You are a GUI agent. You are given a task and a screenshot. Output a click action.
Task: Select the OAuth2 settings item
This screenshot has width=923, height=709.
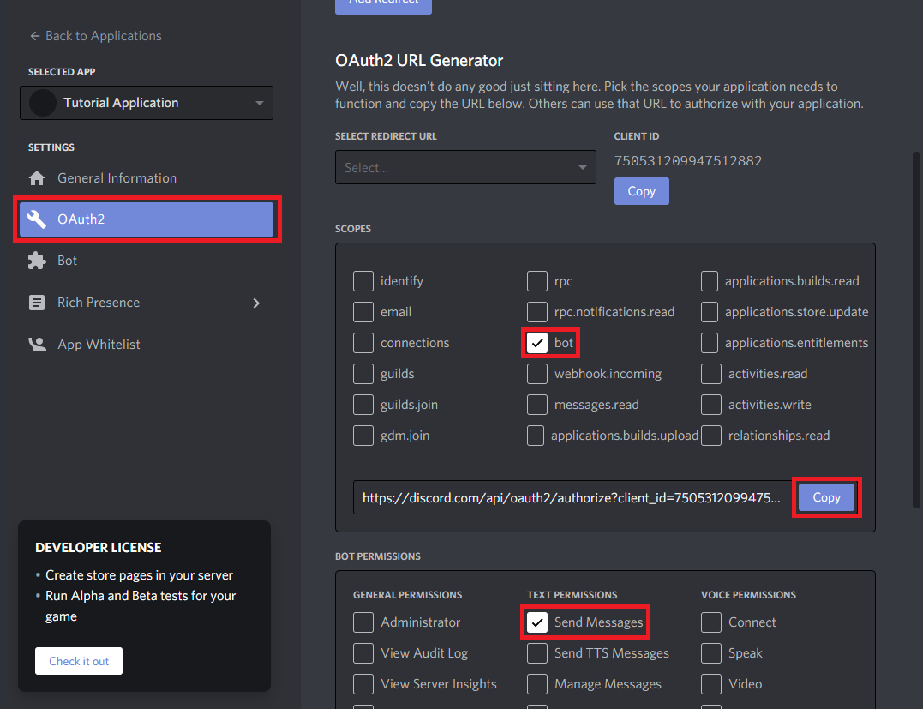pyautogui.click(x=147, y=219)
